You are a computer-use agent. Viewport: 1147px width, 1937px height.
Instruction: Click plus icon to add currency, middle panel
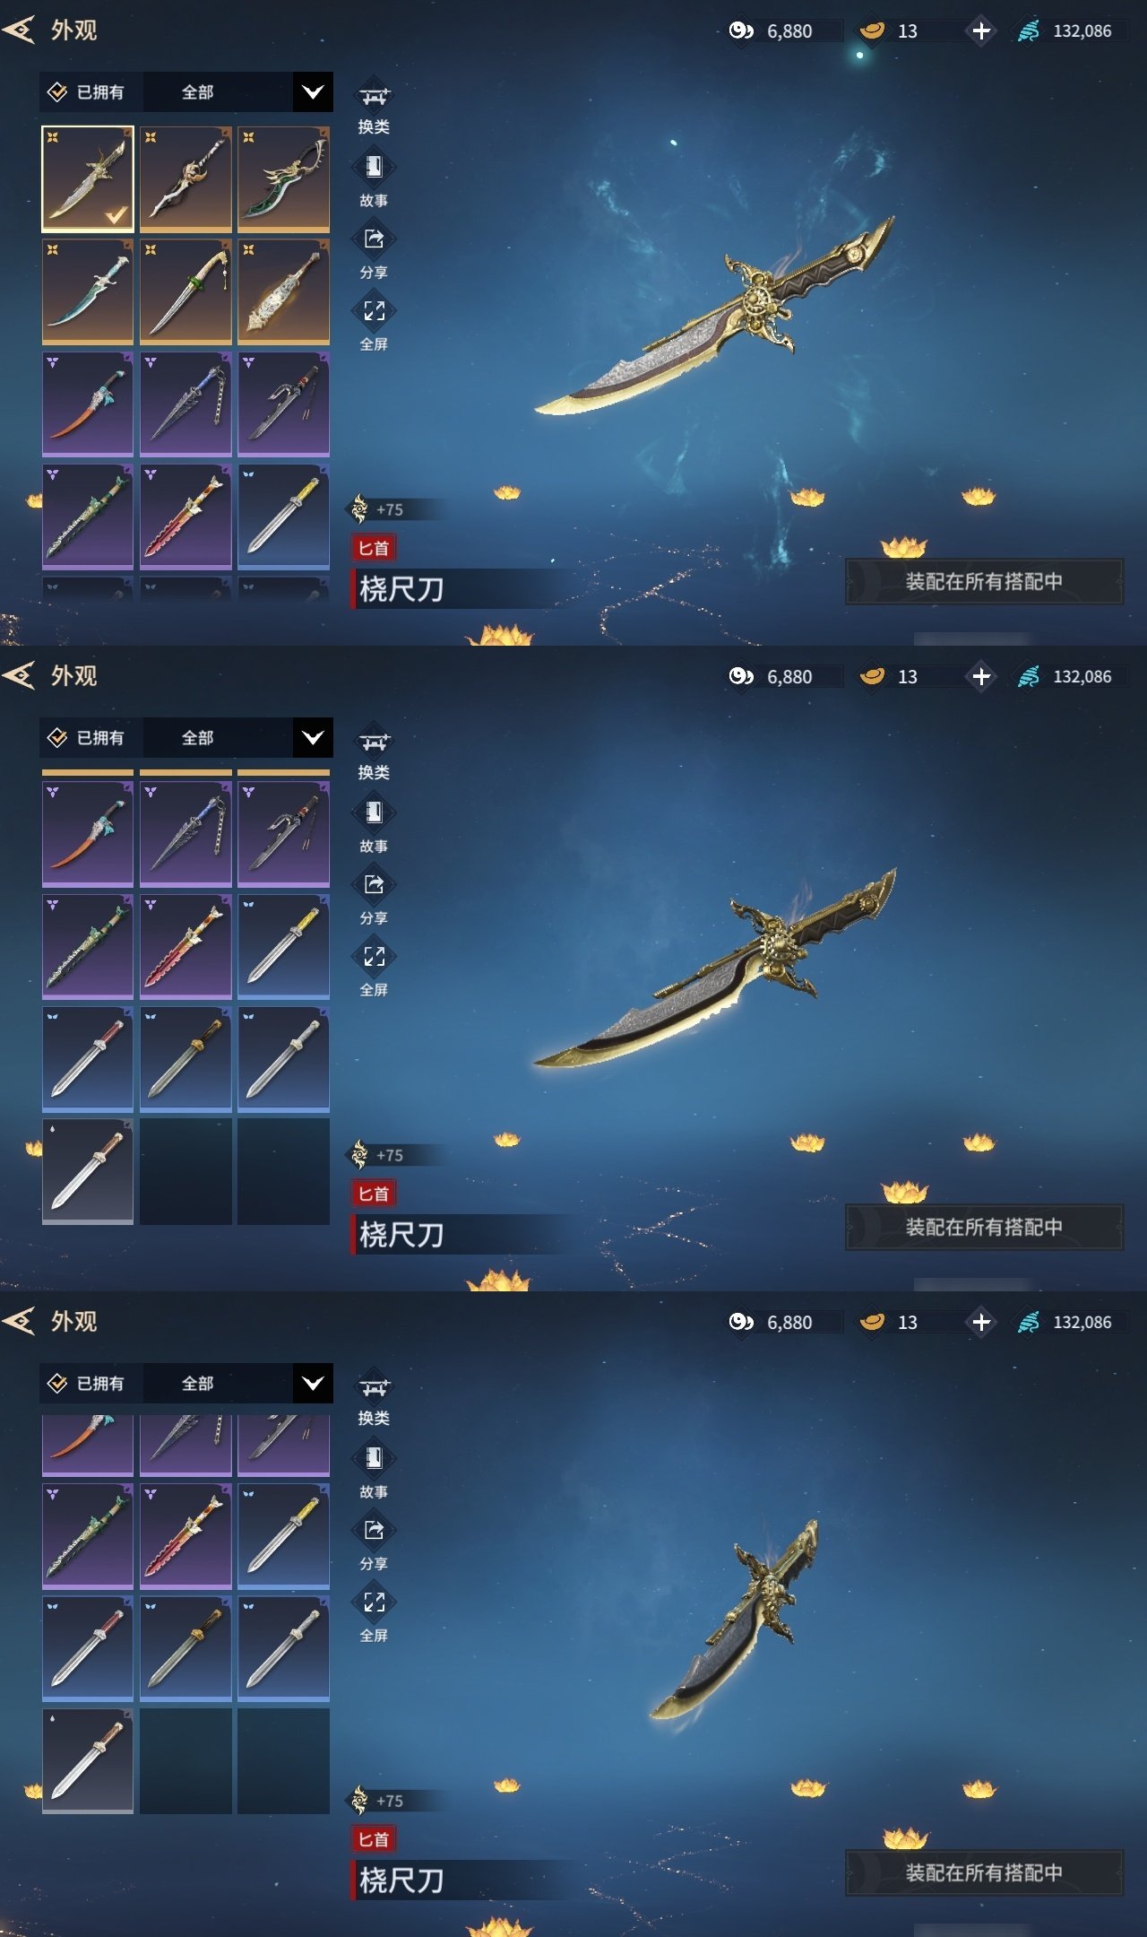(981, 676)
